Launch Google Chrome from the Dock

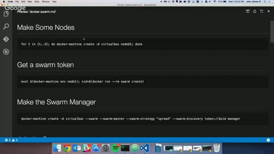click(x=67, y=148)
